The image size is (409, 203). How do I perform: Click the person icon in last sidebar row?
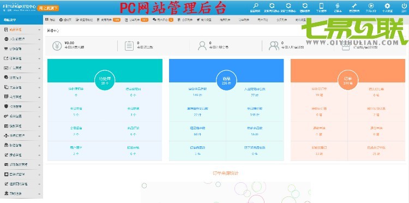coord(6,194)
